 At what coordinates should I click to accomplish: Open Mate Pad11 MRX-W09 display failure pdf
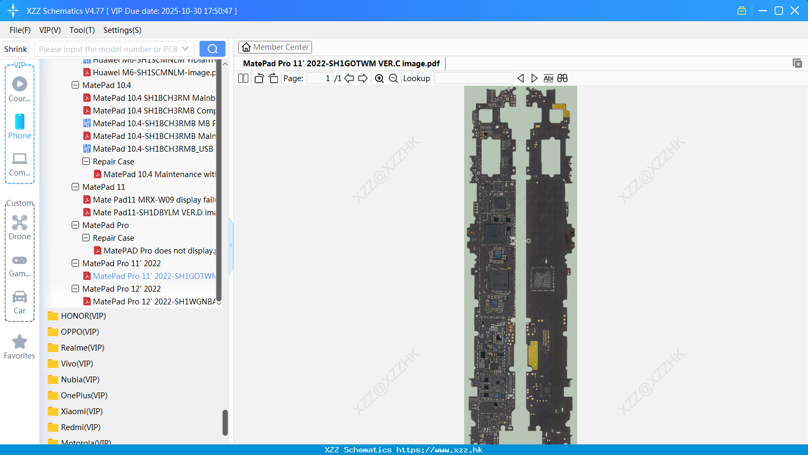coord(150,199)
